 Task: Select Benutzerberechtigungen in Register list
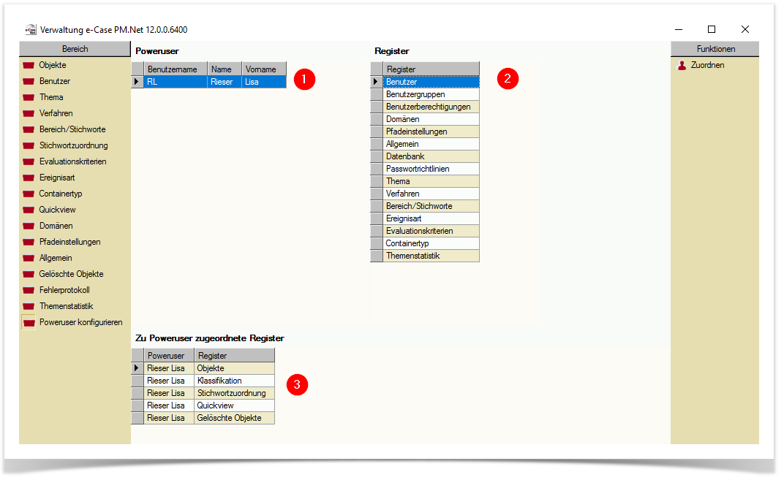click(x=431, y=107)
